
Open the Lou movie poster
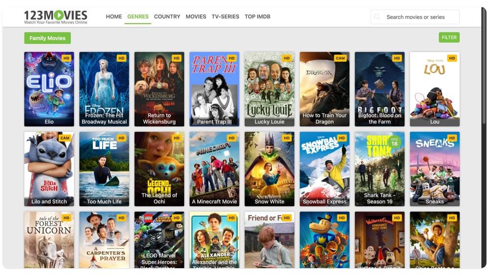[435, 89]
